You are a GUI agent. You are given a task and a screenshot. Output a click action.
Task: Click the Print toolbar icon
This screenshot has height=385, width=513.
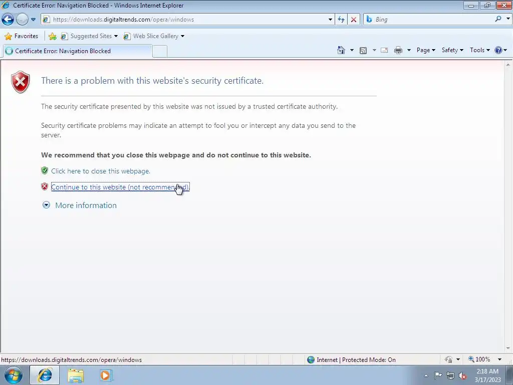coord(398,50)
